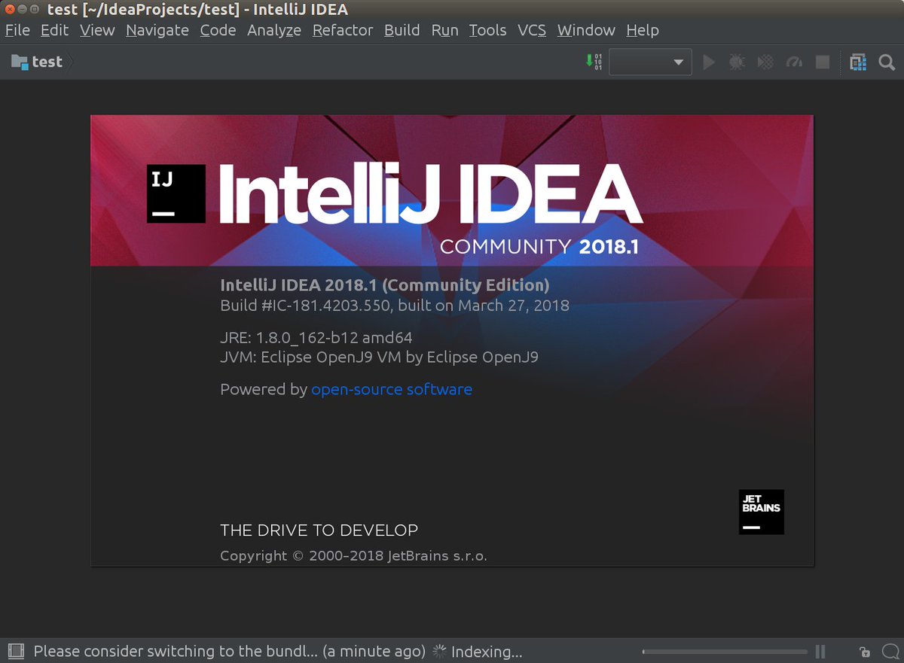This screenshot has width=904, height=663.
Task: Open the Refactor menu
Action: 342,30
